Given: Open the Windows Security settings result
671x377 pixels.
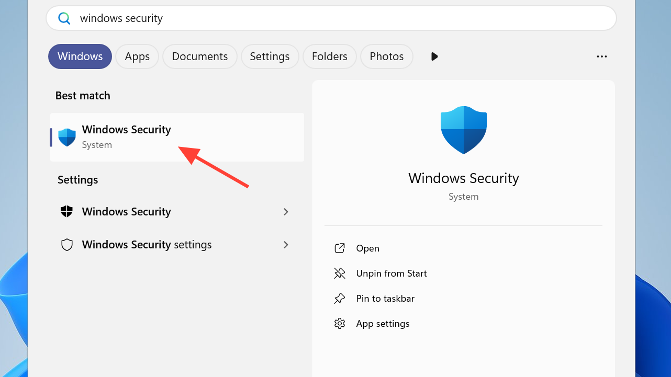Looking at the screenshot, I should 177,245.
